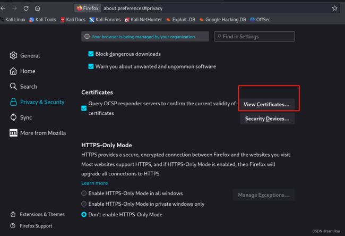The image size is (345, 236).
Task: Click the Certificates section heading
Action: 97,92
